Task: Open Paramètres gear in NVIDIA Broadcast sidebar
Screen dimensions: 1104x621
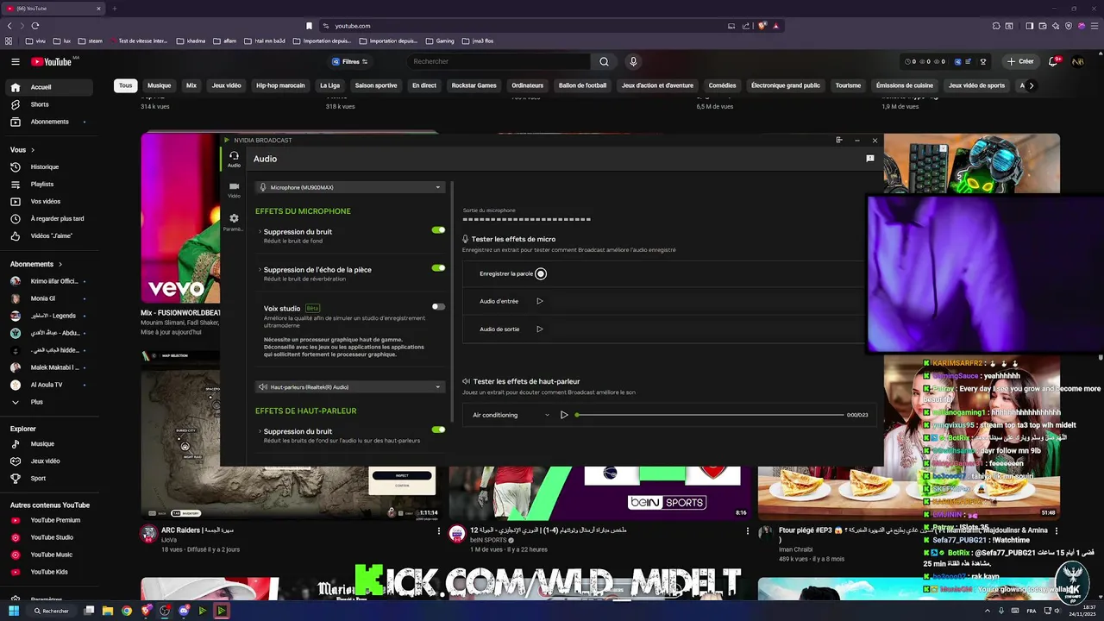Action: click(234, 223)
